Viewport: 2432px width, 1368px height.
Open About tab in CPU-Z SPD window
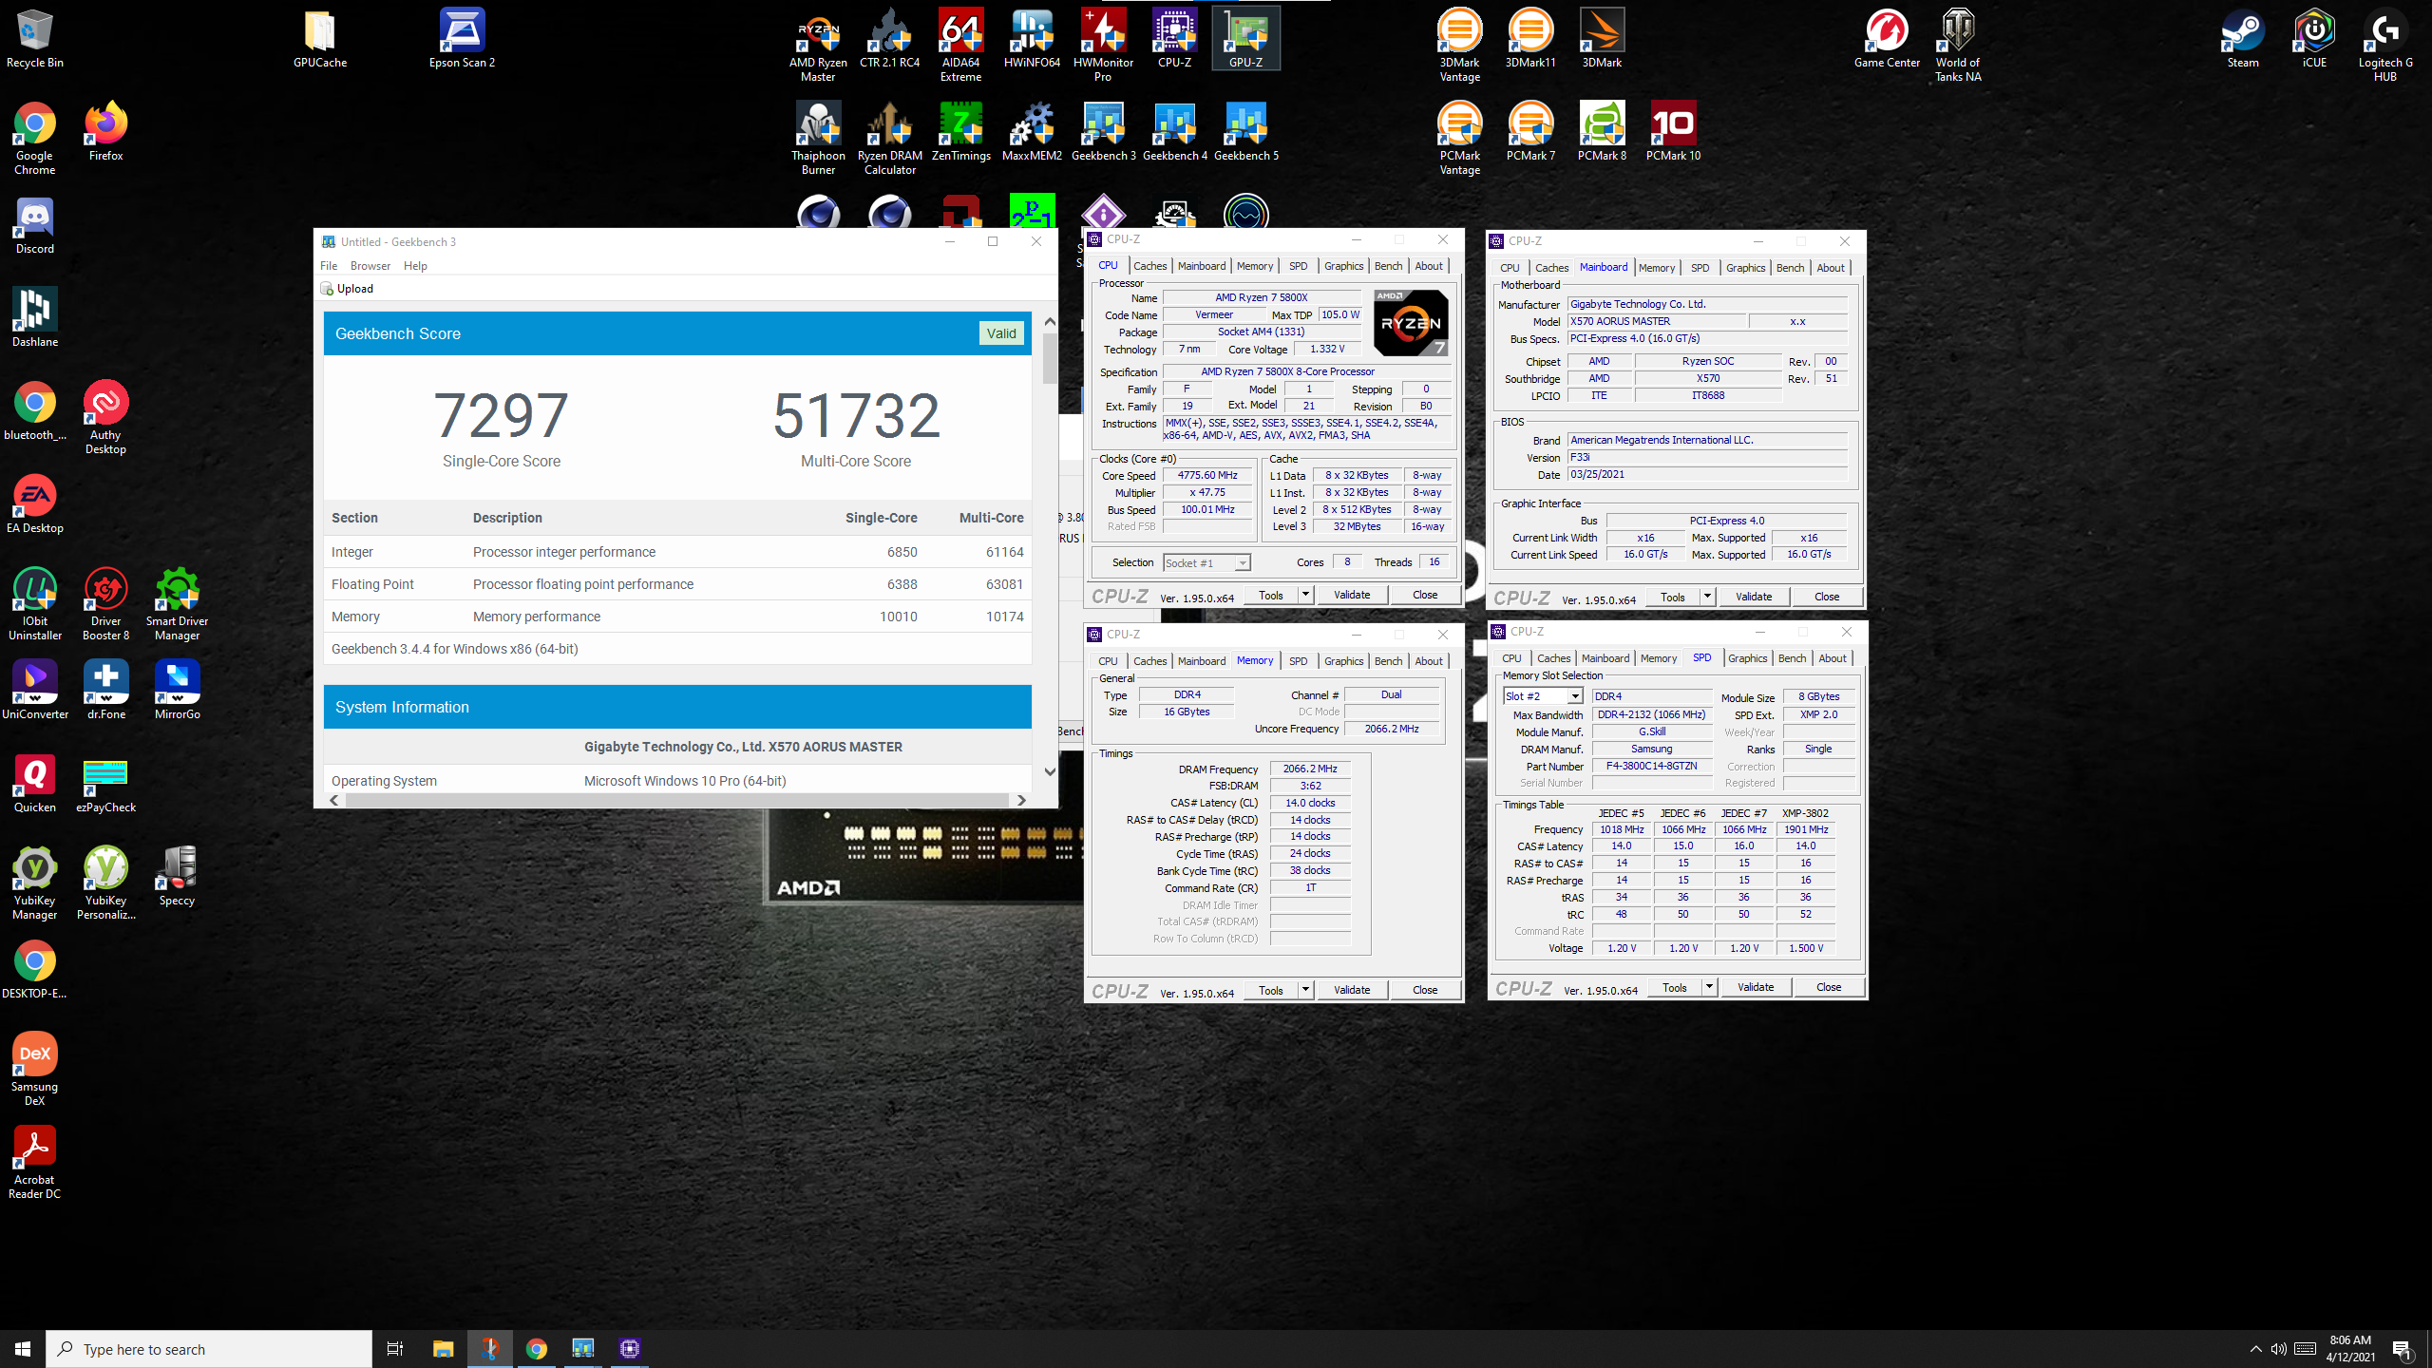1833,658
